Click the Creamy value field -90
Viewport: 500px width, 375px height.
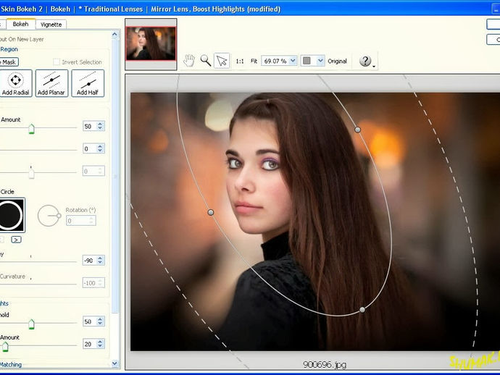click(x=90, y=261)
